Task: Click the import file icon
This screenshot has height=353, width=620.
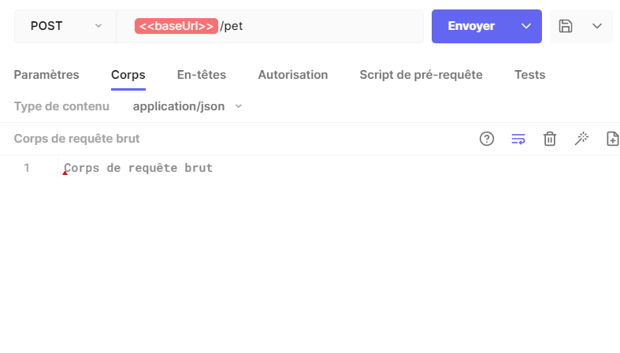Action: 612,139
